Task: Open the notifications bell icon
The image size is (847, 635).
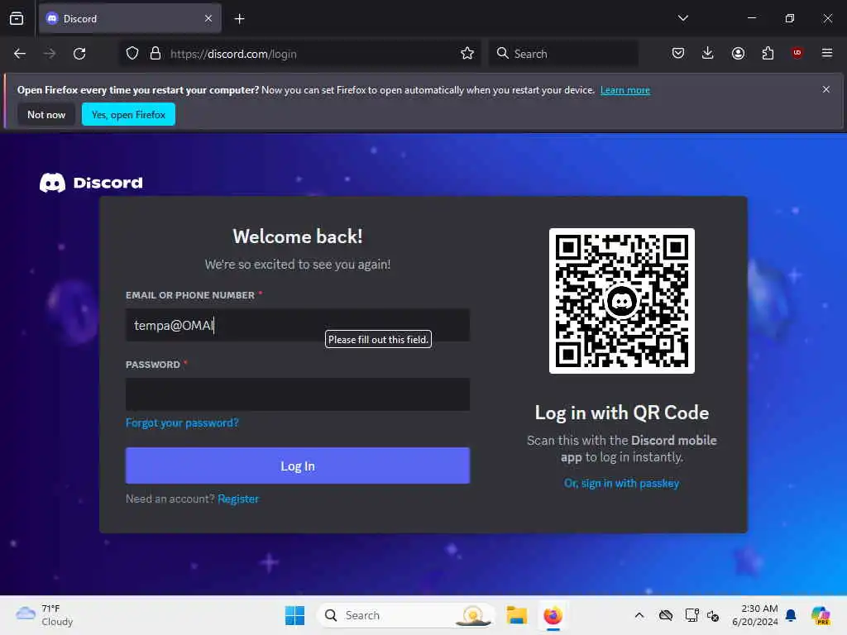Action: coord(791,615)
